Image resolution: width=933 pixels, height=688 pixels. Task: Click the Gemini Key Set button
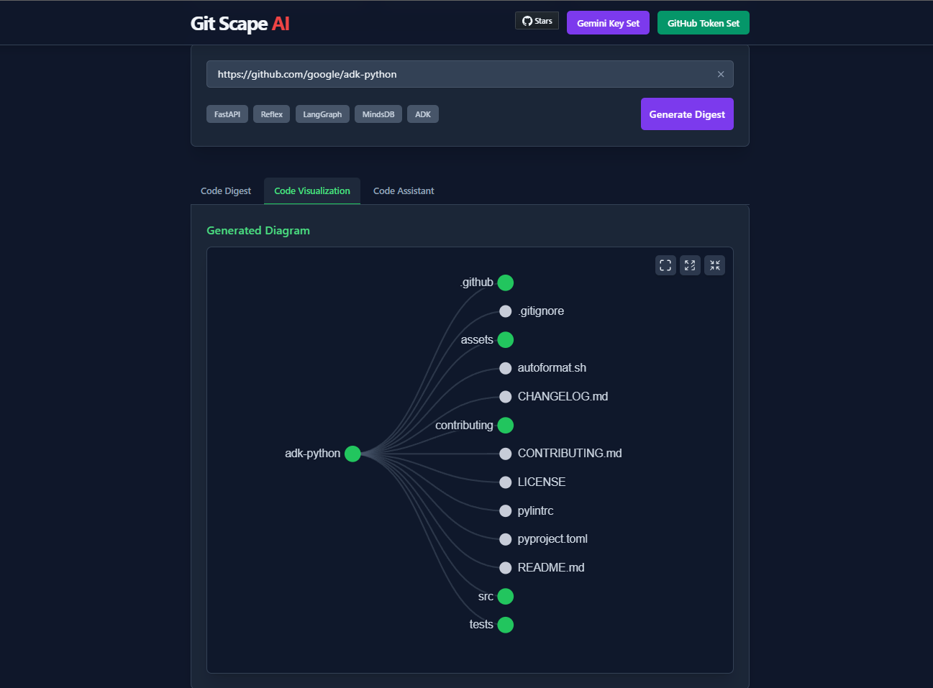click(x=608, y=23)
